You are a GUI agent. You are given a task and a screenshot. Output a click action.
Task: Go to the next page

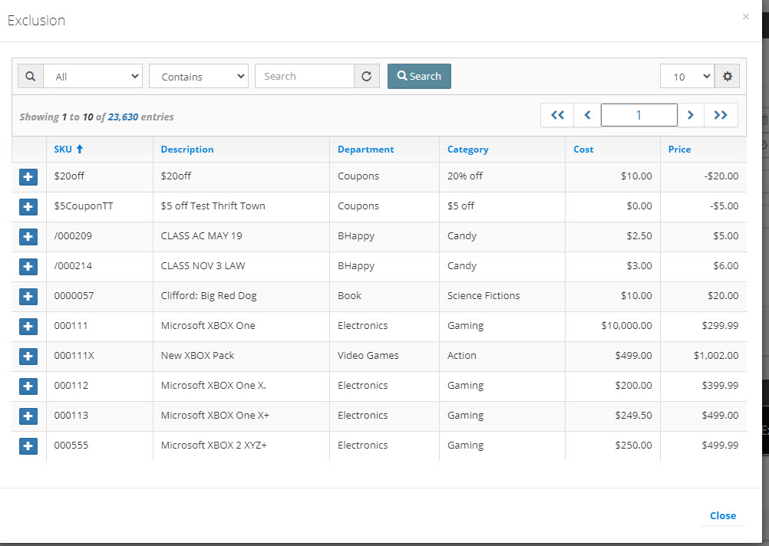tap(691, 115)
